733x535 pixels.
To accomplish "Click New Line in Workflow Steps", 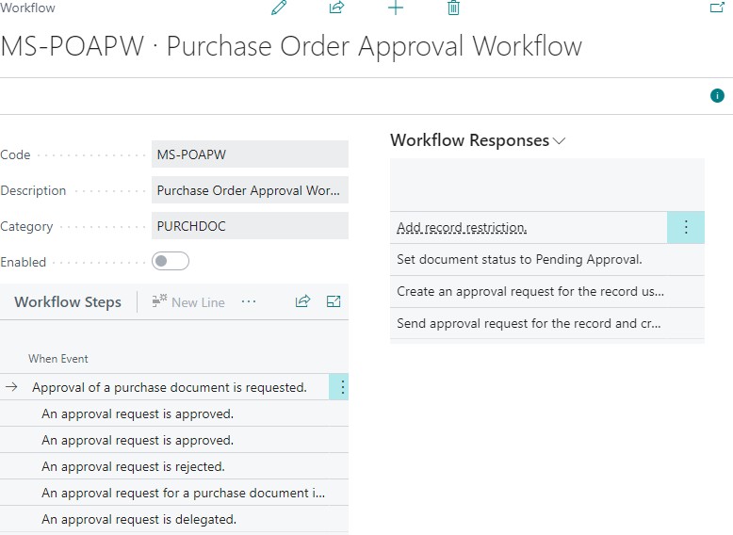I will pos(188,302).
